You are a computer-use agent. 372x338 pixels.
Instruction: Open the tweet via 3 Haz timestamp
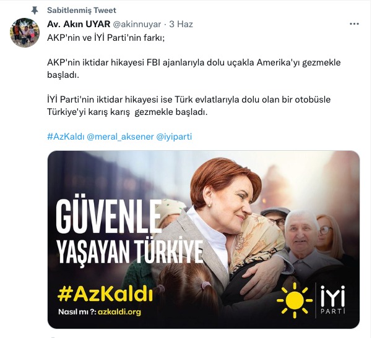(181, 24)
